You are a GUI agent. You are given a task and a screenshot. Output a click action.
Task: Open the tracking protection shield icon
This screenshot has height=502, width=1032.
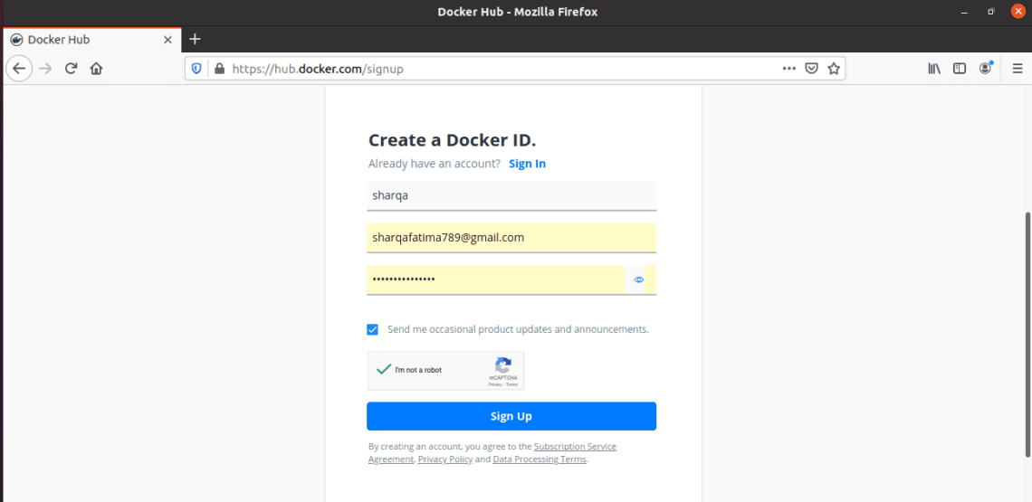click(x=196, y=69)
